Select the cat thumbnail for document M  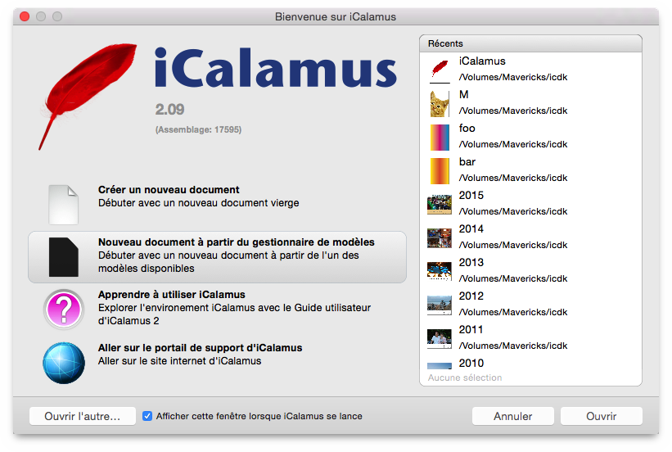tap(440, 104)
